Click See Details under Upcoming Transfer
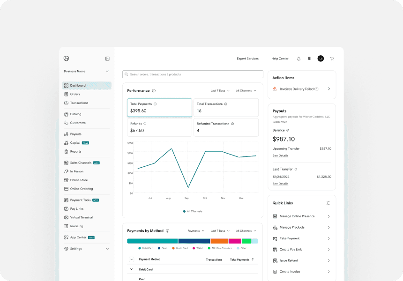This screenshot has height=281, width=403. pos(280,155)
